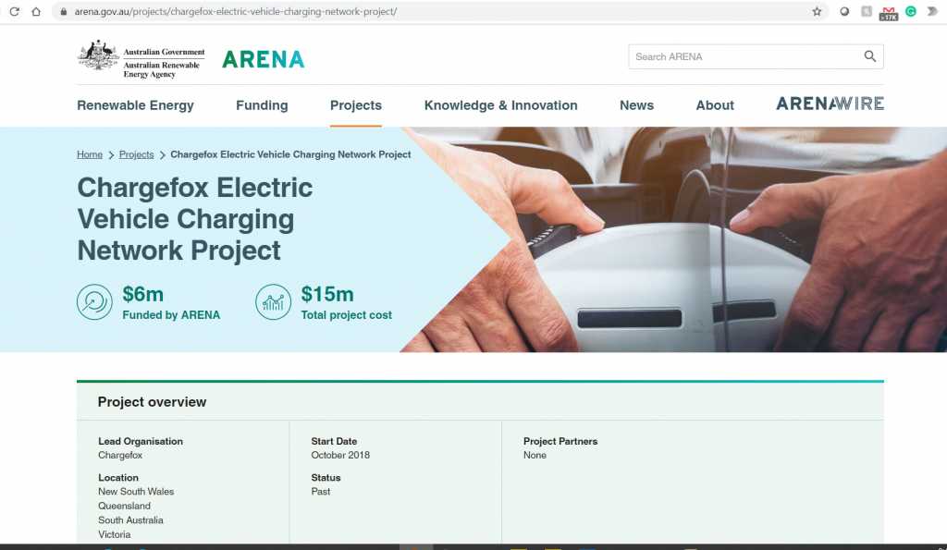The width and height of the screenshot is (947, 550).
Task: Click the New South Wales location
Action: click(136, 492)
